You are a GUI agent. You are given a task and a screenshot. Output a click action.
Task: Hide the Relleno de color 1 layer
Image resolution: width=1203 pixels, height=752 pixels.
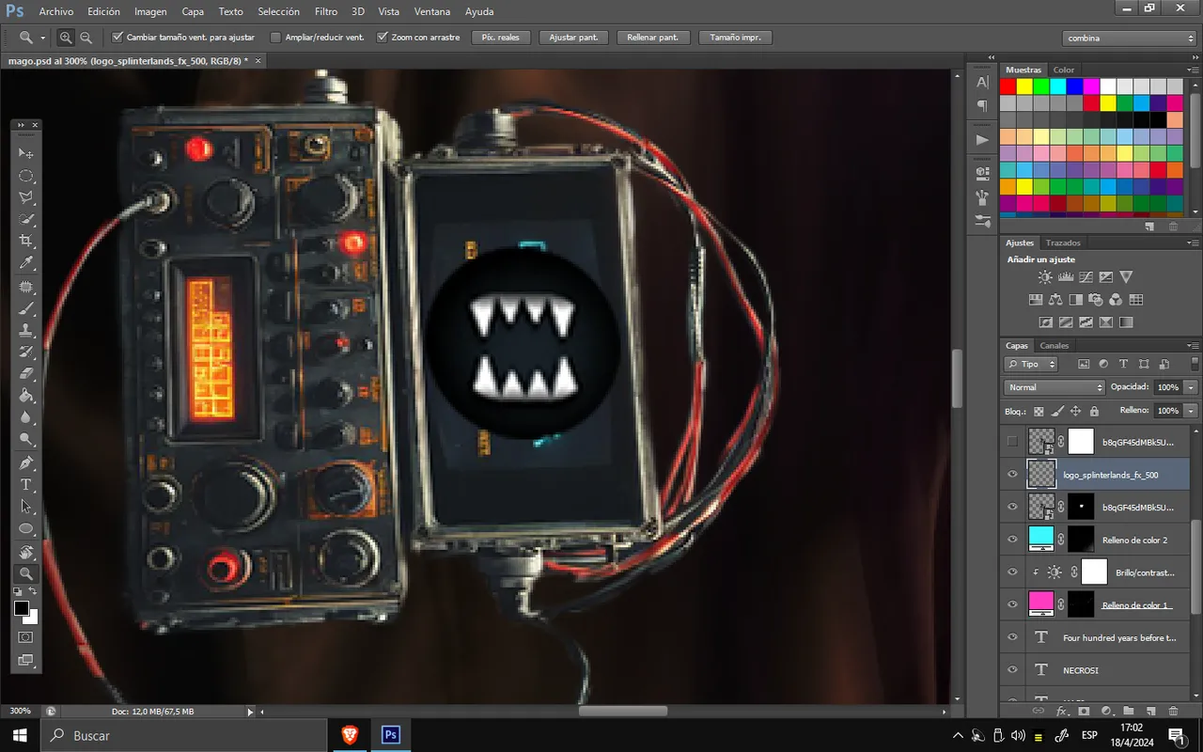(1012, 604)
